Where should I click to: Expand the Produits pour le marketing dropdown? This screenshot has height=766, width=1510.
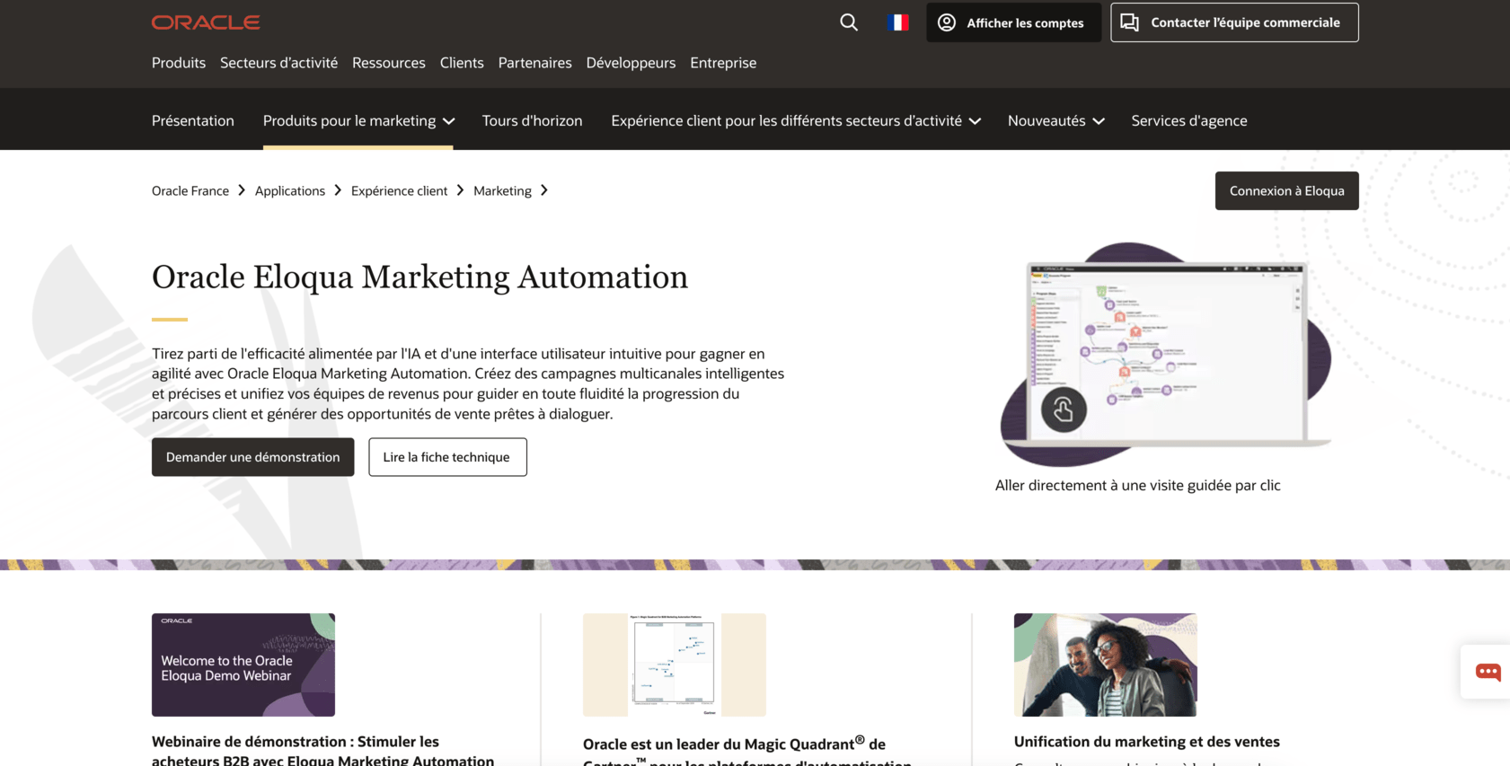pos(358,120)
